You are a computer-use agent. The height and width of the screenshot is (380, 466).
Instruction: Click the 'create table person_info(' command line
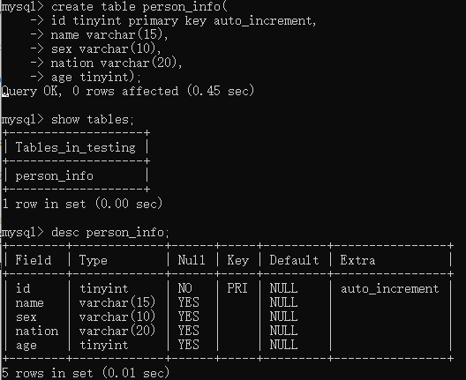pos(139,6)
